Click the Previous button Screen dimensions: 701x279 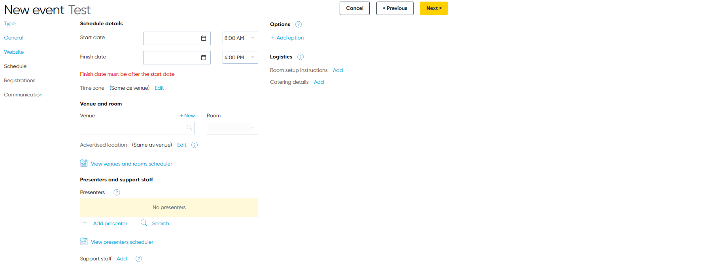point(395,8)
